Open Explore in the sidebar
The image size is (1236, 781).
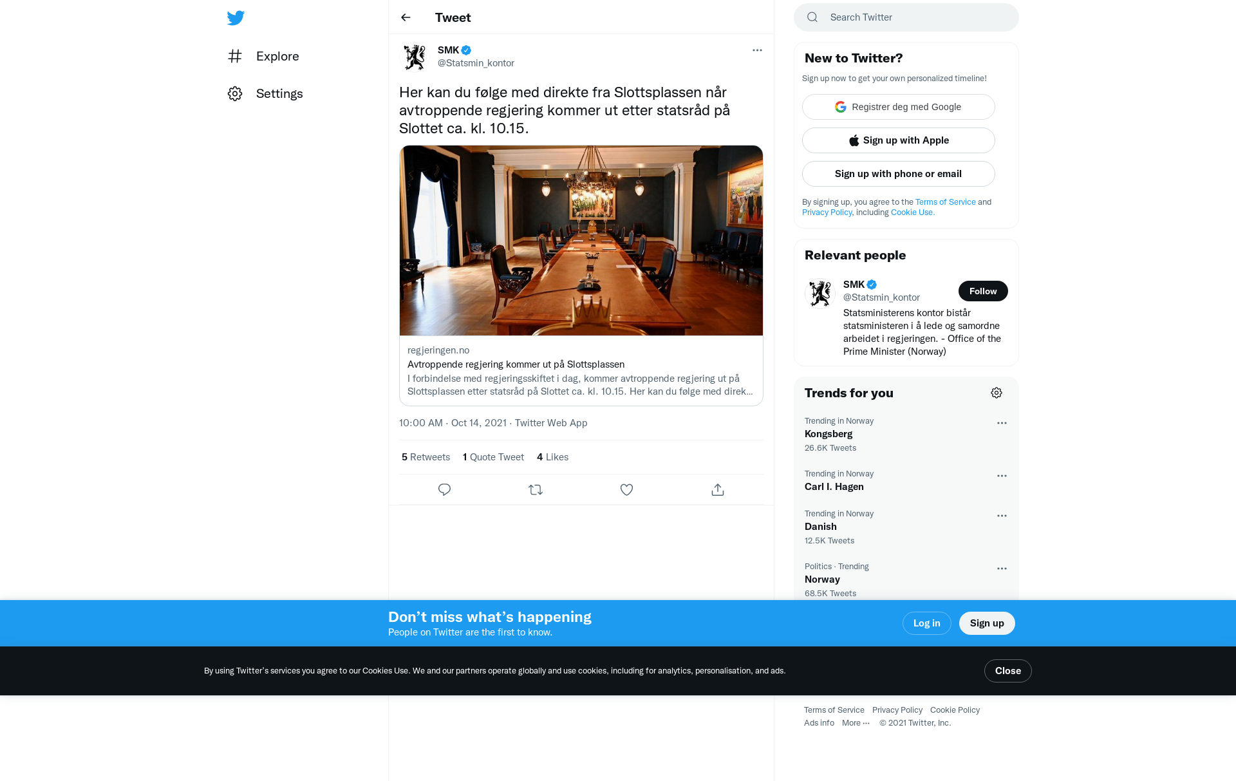pos(263,56)
